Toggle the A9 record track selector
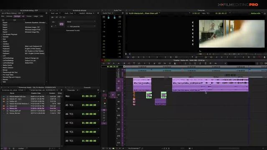267x150 pixels. point(118,108)
